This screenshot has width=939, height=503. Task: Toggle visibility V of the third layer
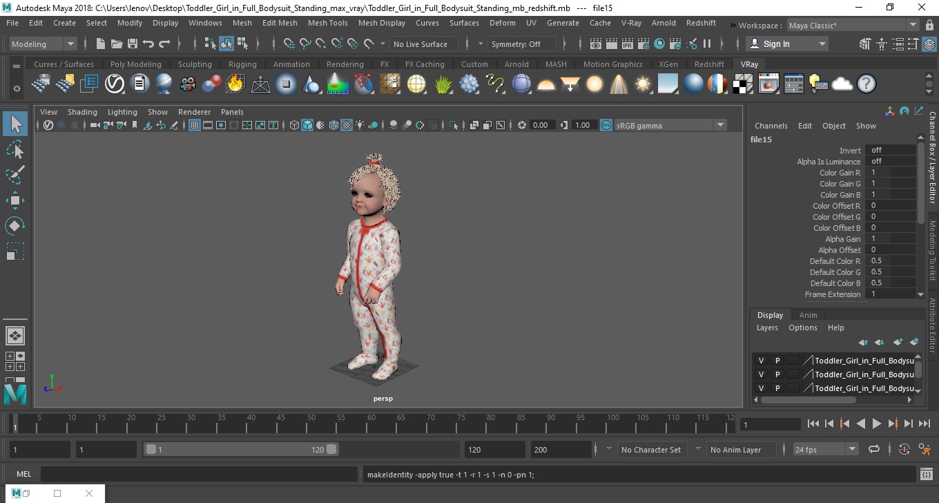[761, 388]
